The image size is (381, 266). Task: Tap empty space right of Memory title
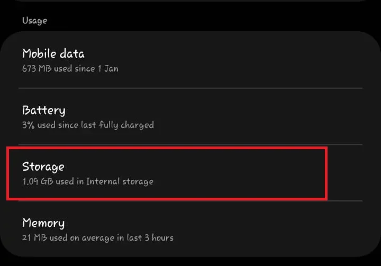[238, 224]
